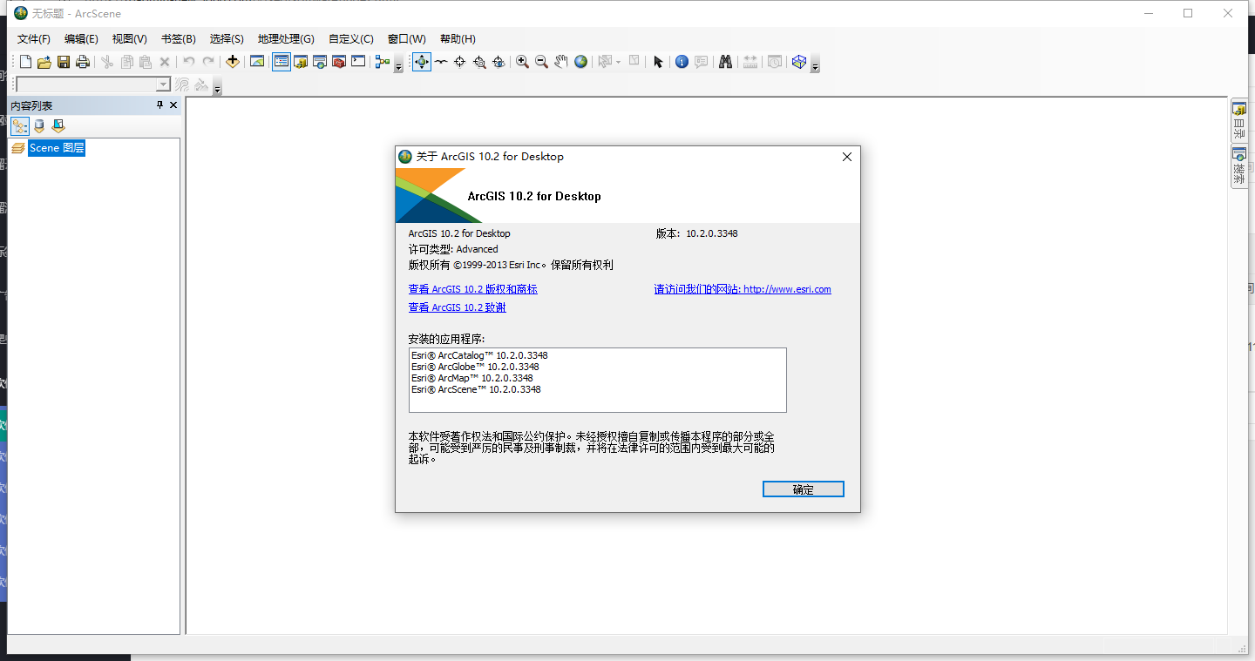The image size is (1255, 661).
Task: Click the Redo arrow icon
Action: pos(208,62)
